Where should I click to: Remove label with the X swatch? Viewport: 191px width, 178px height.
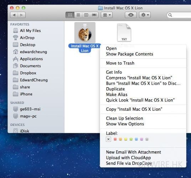pos(108,139)
